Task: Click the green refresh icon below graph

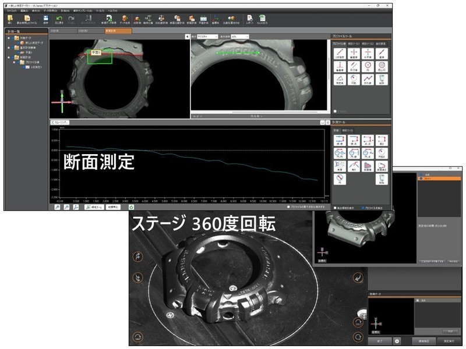Action: tap(131, 207)
